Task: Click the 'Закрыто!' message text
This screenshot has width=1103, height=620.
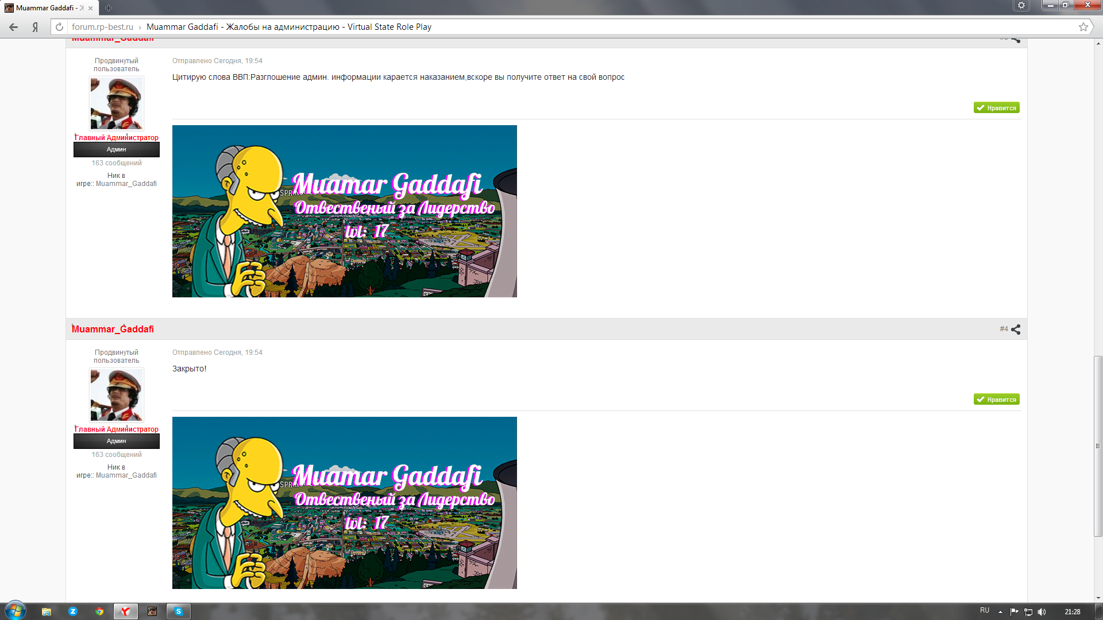Action: tap(189, 369)
